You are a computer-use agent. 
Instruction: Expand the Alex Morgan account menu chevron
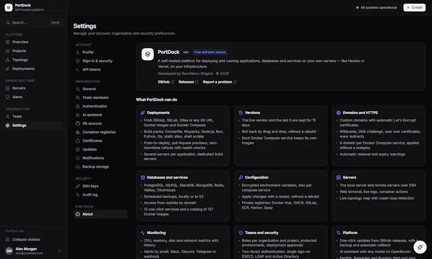(x=59, y=251)
